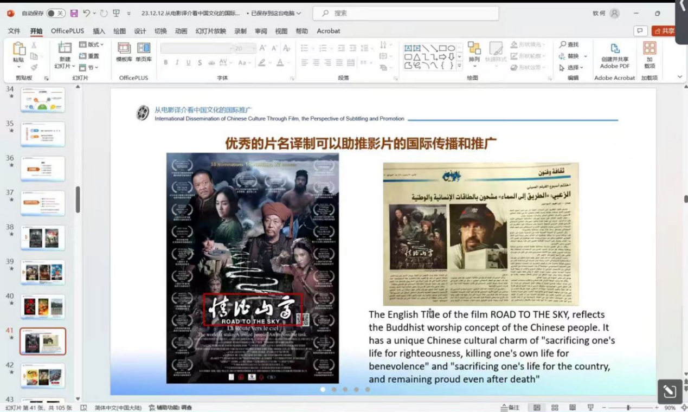Image resolution: width=688 pixels, height=412 pixels.
Task: Click the 共享 share button
Action: coord(664,31)
